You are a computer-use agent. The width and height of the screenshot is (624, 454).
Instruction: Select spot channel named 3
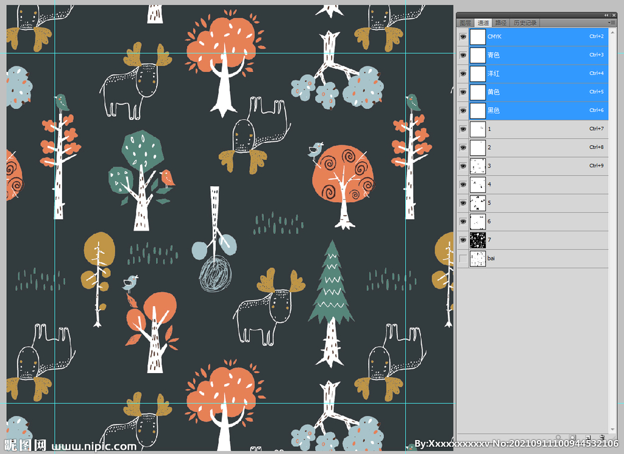pos(539,166)
